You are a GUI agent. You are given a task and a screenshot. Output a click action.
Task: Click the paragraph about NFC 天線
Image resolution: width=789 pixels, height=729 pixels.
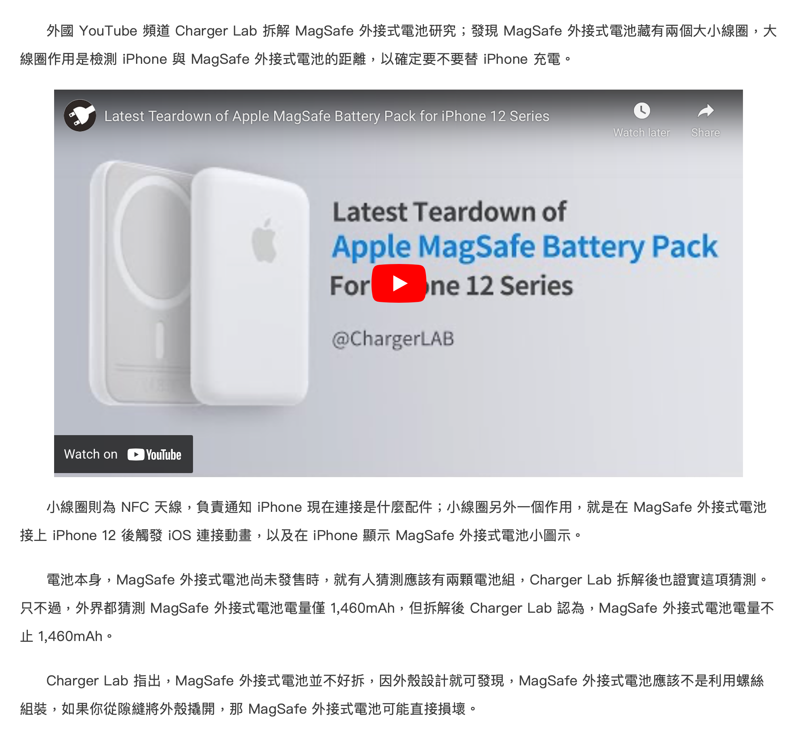pos(394,521)
